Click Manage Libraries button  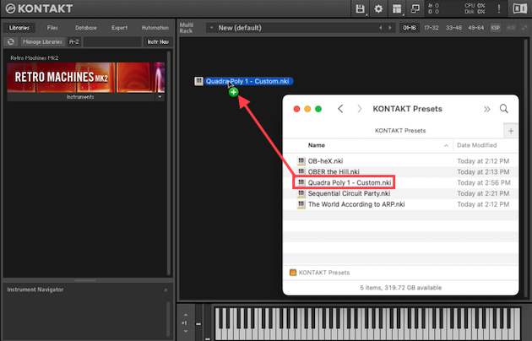42,41
